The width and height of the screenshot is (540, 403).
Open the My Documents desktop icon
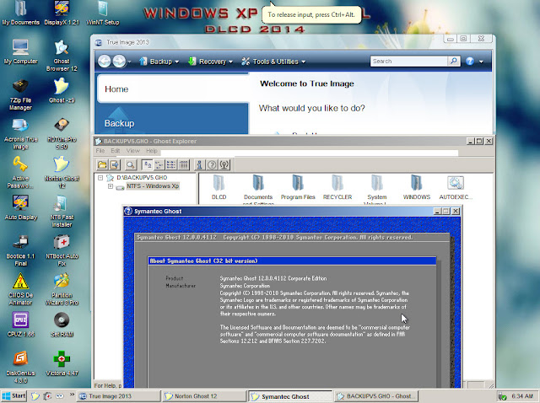[20, 13]
